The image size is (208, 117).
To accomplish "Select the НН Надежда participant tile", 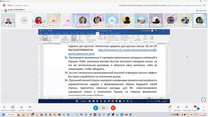I will pos(112,20).
